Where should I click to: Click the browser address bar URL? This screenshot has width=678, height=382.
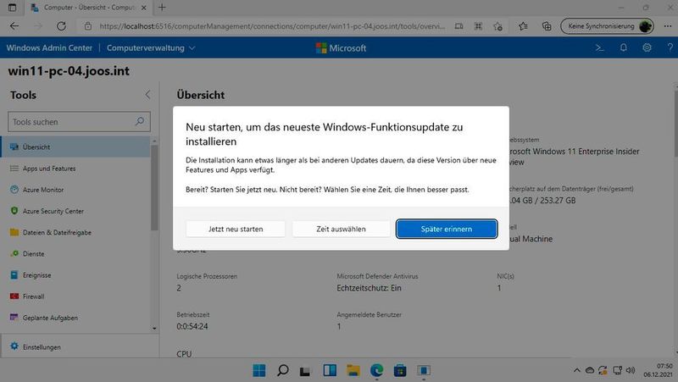coord(271,26)
